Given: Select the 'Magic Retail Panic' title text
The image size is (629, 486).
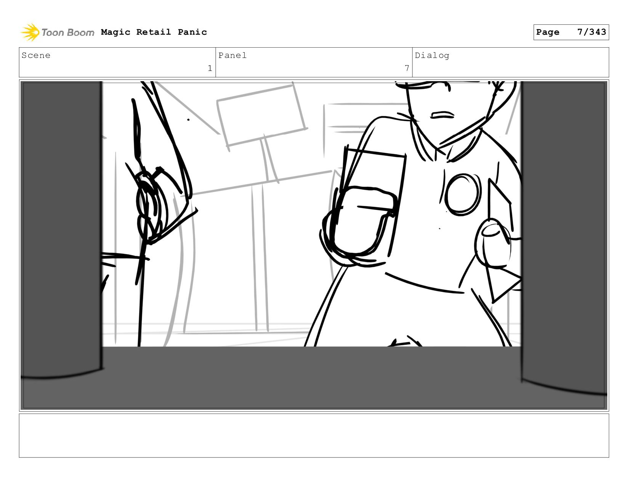Looking at the screenshot, I should point(154,32).
